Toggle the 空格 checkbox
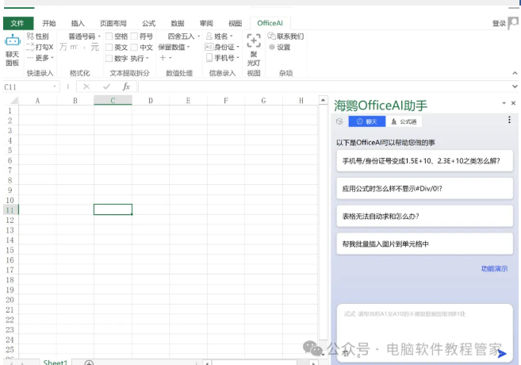This screenshot has width=521, height=365. point(109,36)
